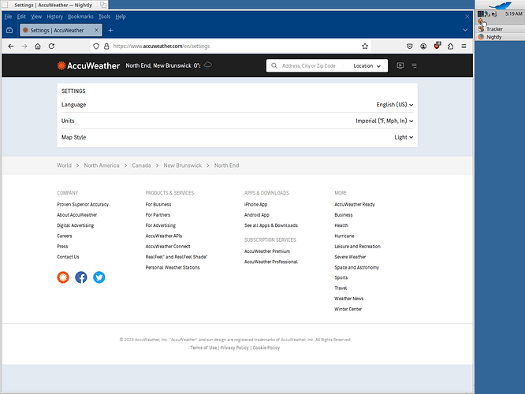Click the AccuWeather sun logo
Screen dimensions: 525x394
click(x=61, y=65)
